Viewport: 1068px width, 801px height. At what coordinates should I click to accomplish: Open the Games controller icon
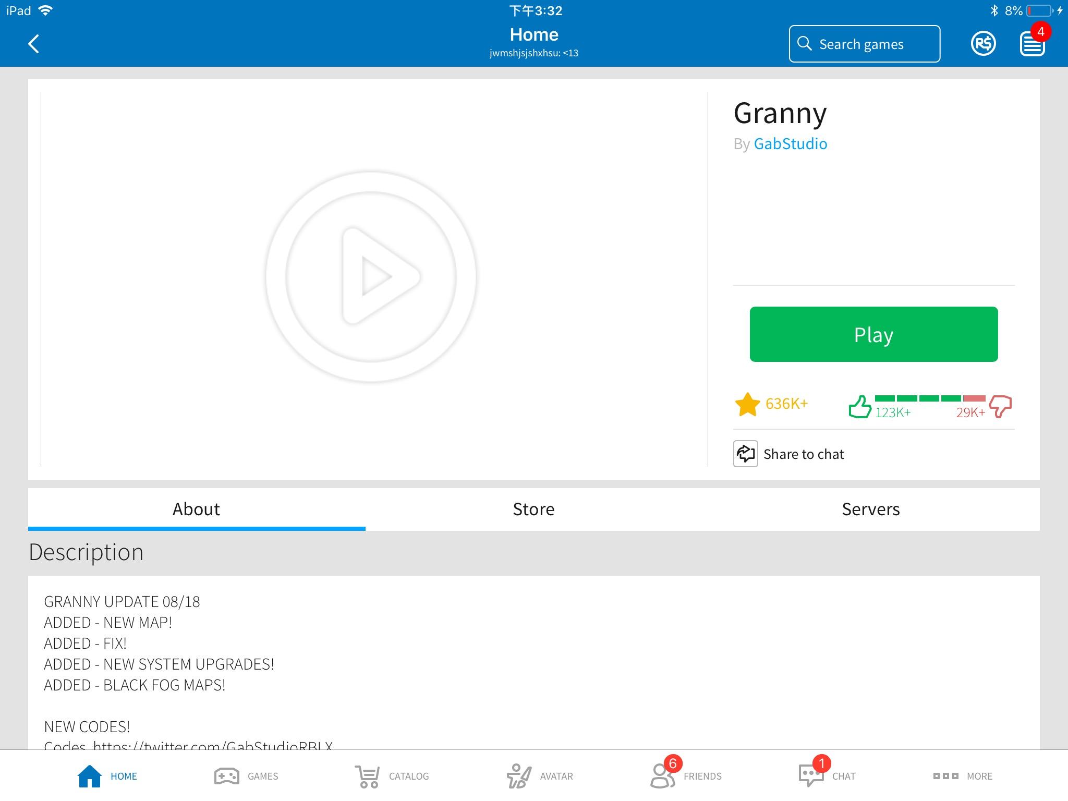(x=227, y=776)
